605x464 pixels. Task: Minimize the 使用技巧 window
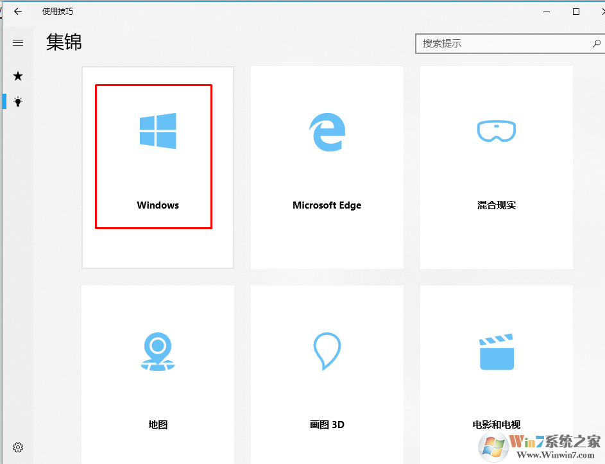coord(547,12)
